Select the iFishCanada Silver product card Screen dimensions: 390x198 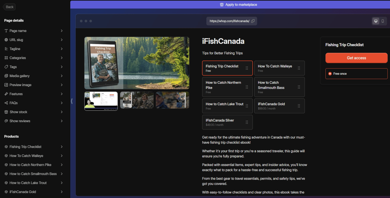tap(227, 122)
